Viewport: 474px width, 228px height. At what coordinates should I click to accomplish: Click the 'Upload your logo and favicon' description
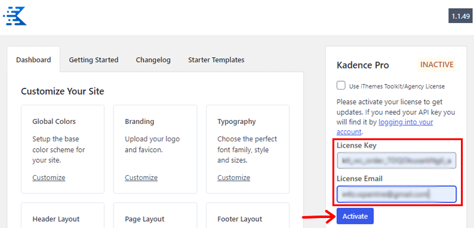point(152,145)
